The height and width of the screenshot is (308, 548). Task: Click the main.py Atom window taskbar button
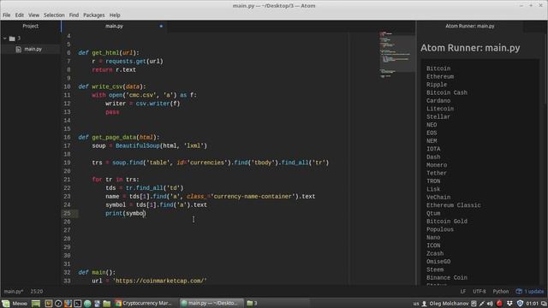(x=211, y=303)
